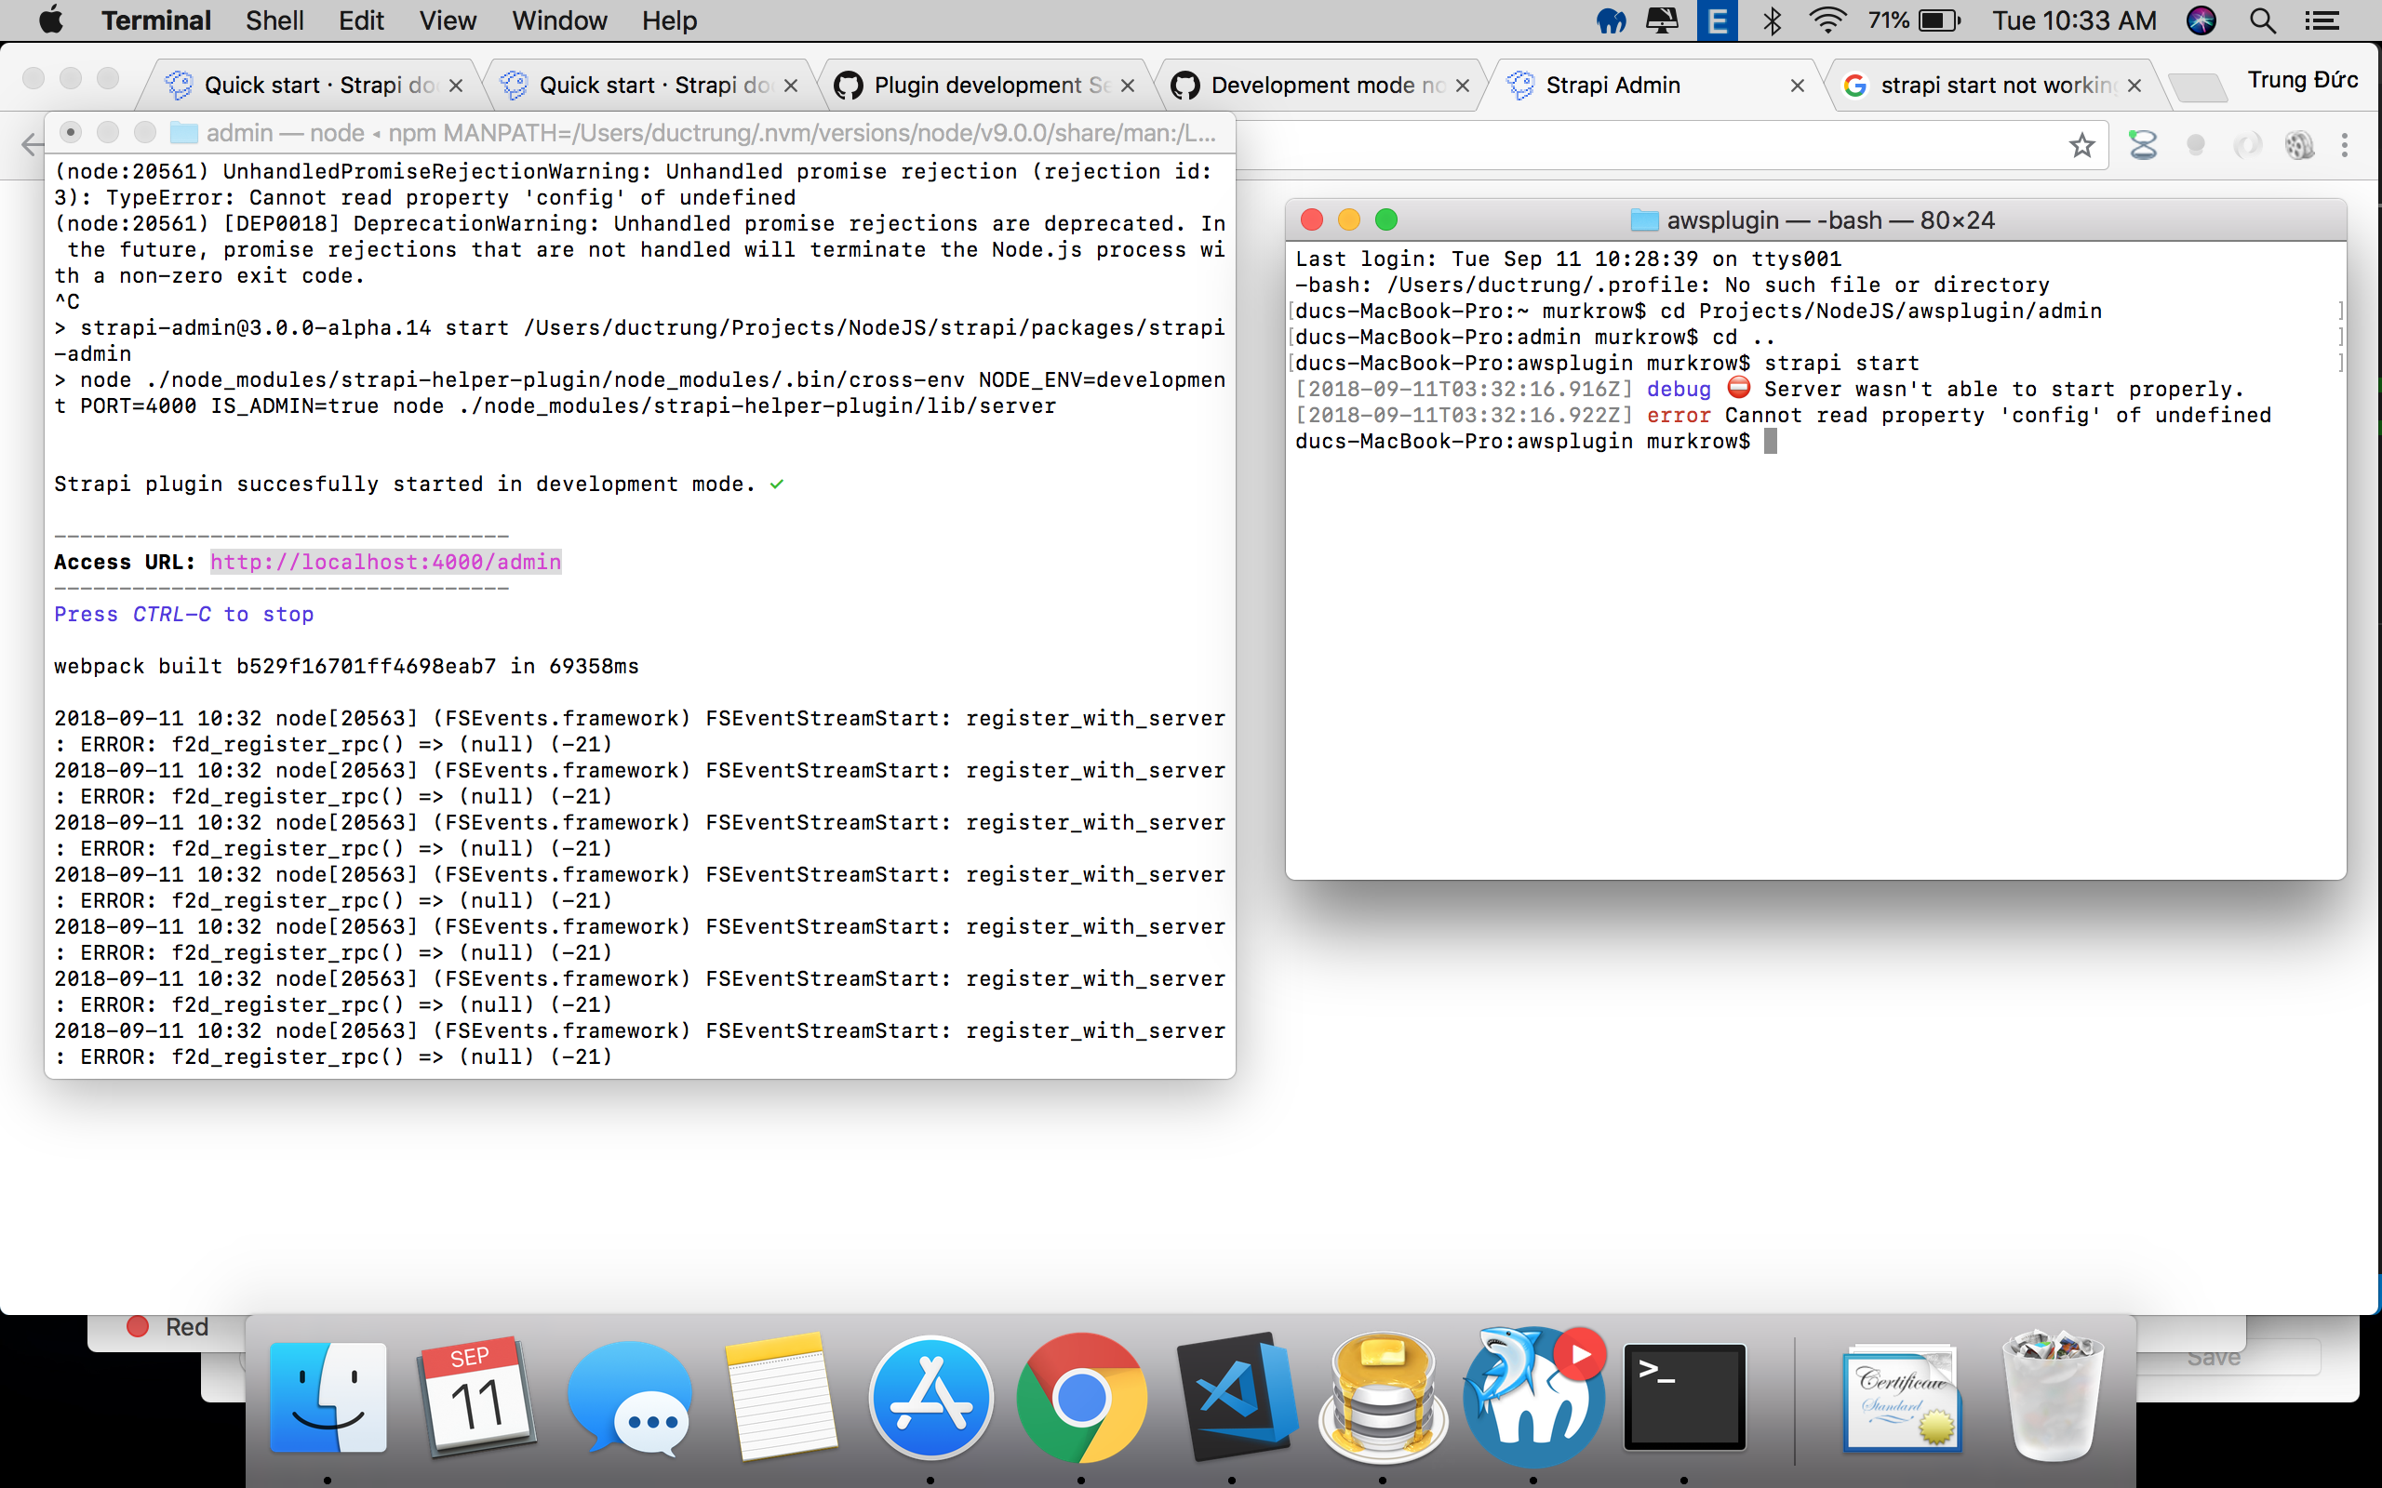Click the admin node terminal title bar
Screen dimensions: 2382x1488
click(640, 133)
